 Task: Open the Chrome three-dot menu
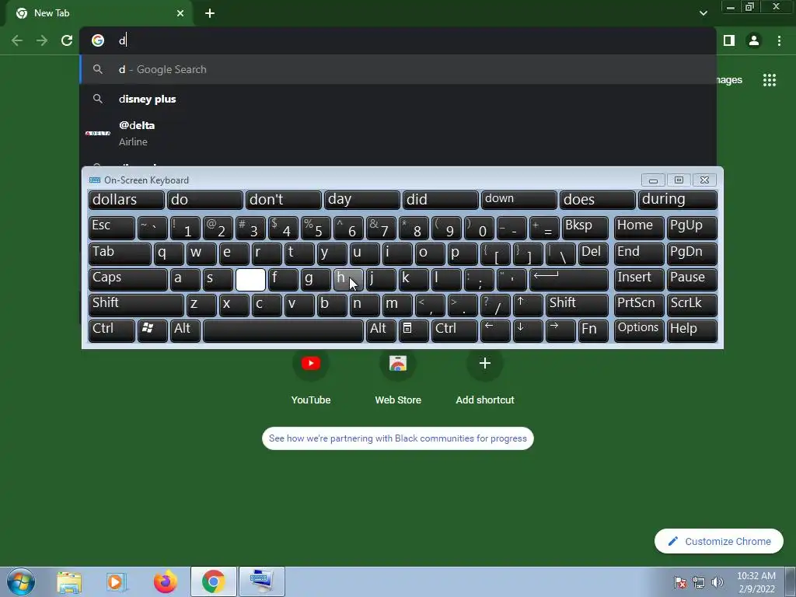click(779, 40)
